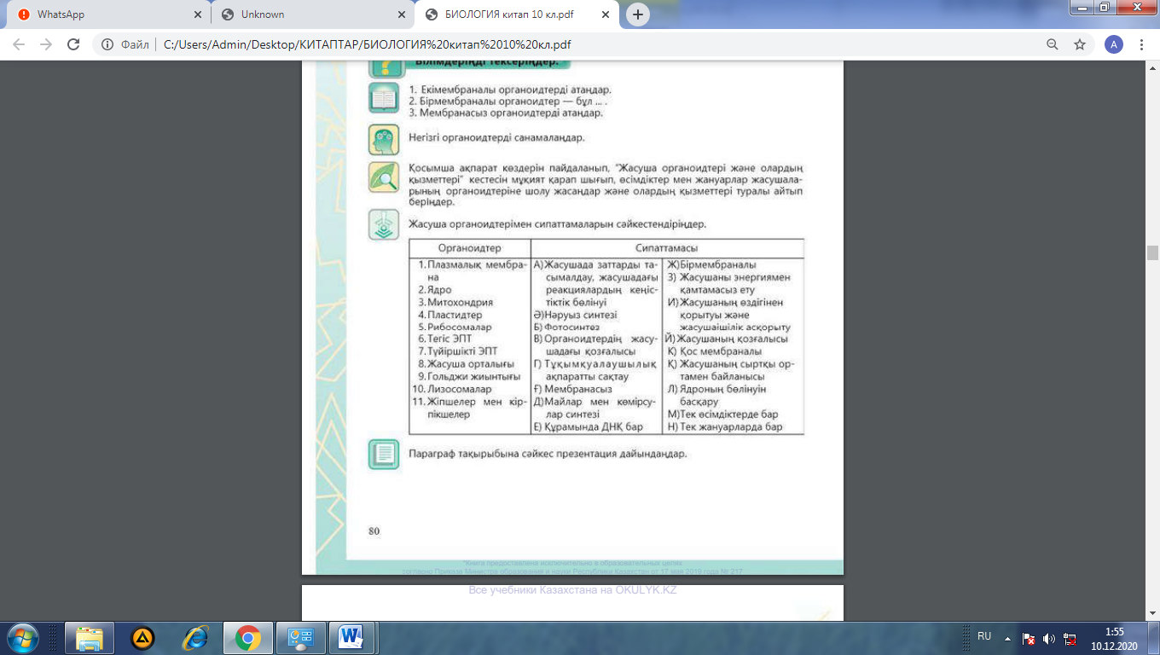Click the row 8. Жасуша орталығы
This screenshot has height=655, width=1160.
pos(465,364)
